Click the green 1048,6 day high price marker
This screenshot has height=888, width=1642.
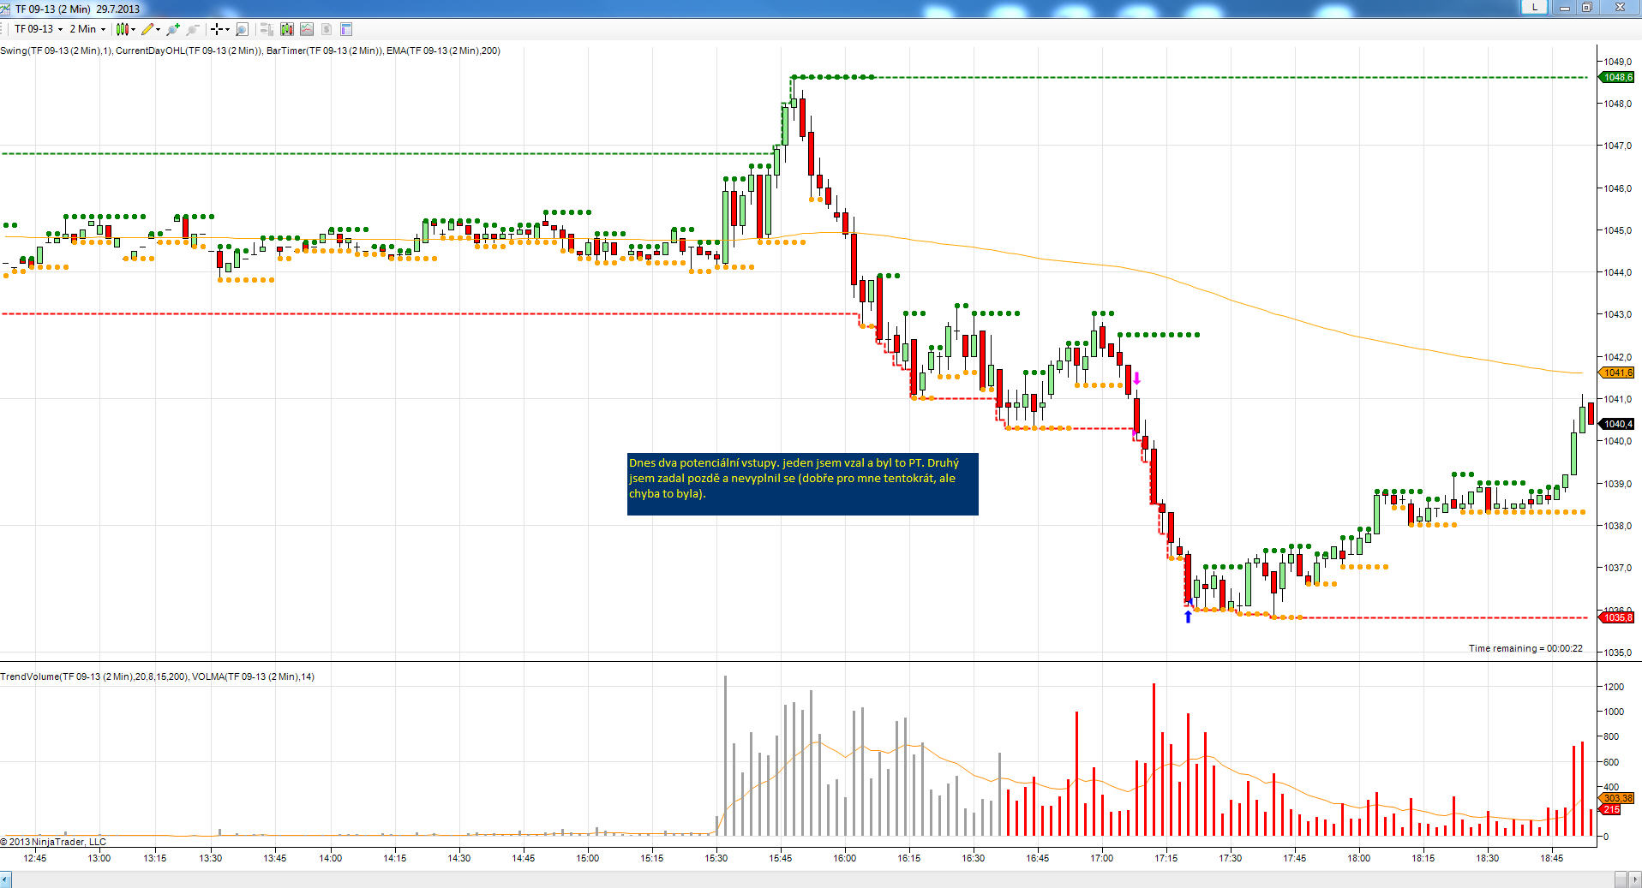[1617, 77]
